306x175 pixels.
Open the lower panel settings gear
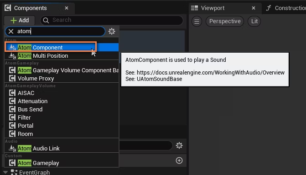pos(179,145)
